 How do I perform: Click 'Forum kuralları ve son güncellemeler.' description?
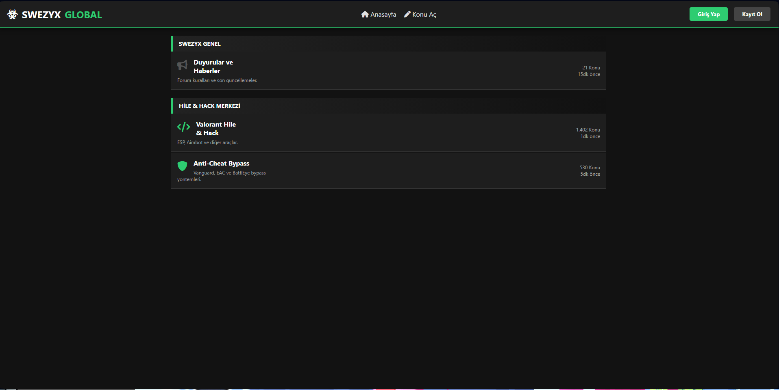[x=217, y=80]
